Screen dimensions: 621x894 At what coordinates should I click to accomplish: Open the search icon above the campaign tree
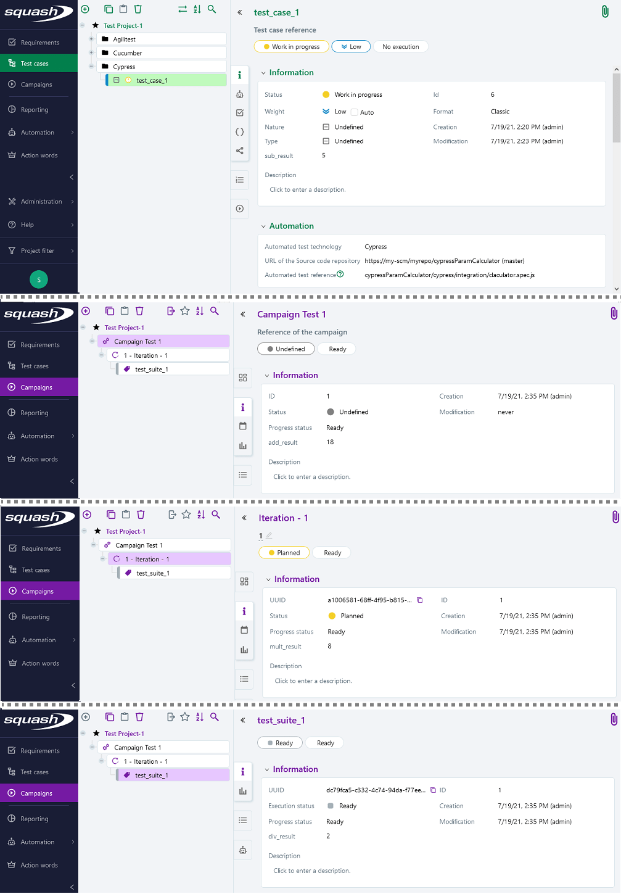tap(214, 311)
